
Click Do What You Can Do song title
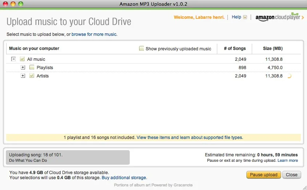coord(28,160)
